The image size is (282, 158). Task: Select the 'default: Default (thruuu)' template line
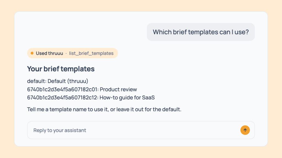pos(58,81)
